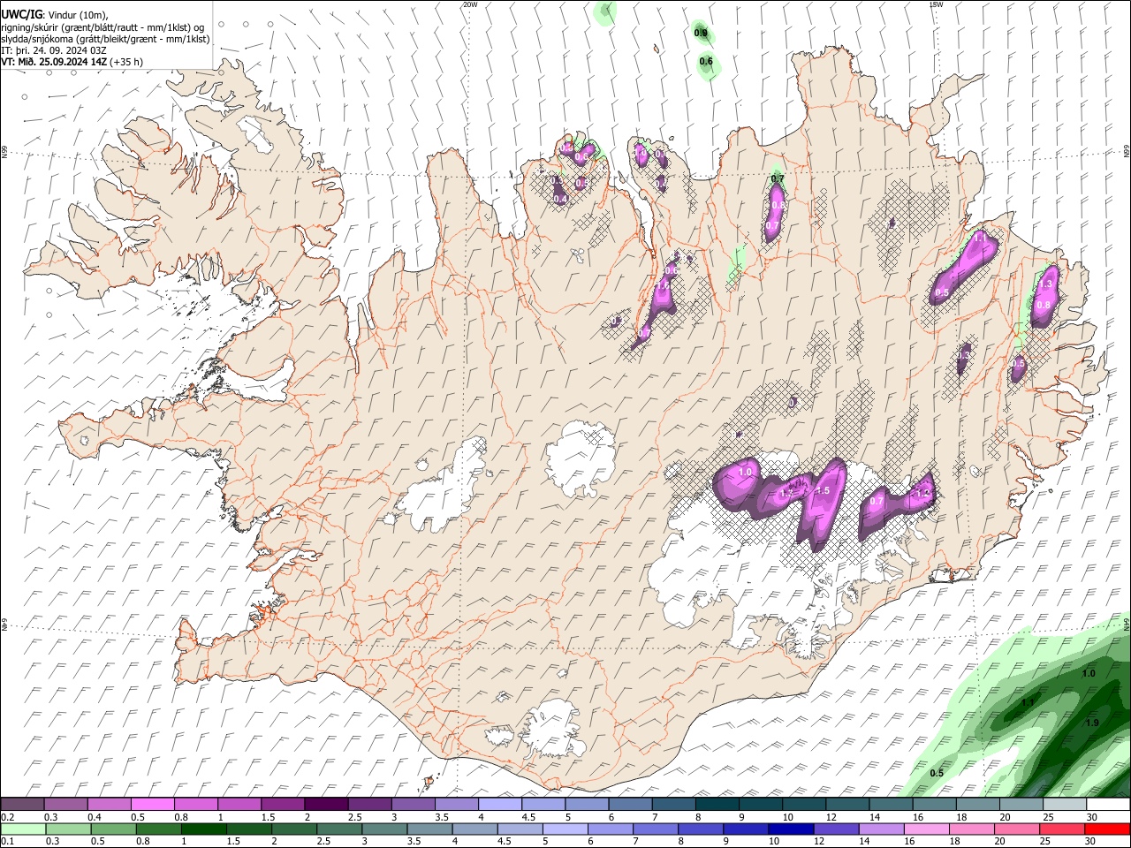Image resolution: width=1131 pixels, height=848 pixels.
Task: Click the 20W longitude label
Action: click(x=470, y=4)
